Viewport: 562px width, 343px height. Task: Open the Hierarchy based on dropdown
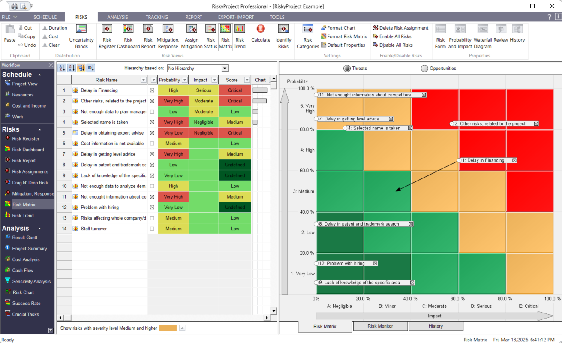[225, 68]
